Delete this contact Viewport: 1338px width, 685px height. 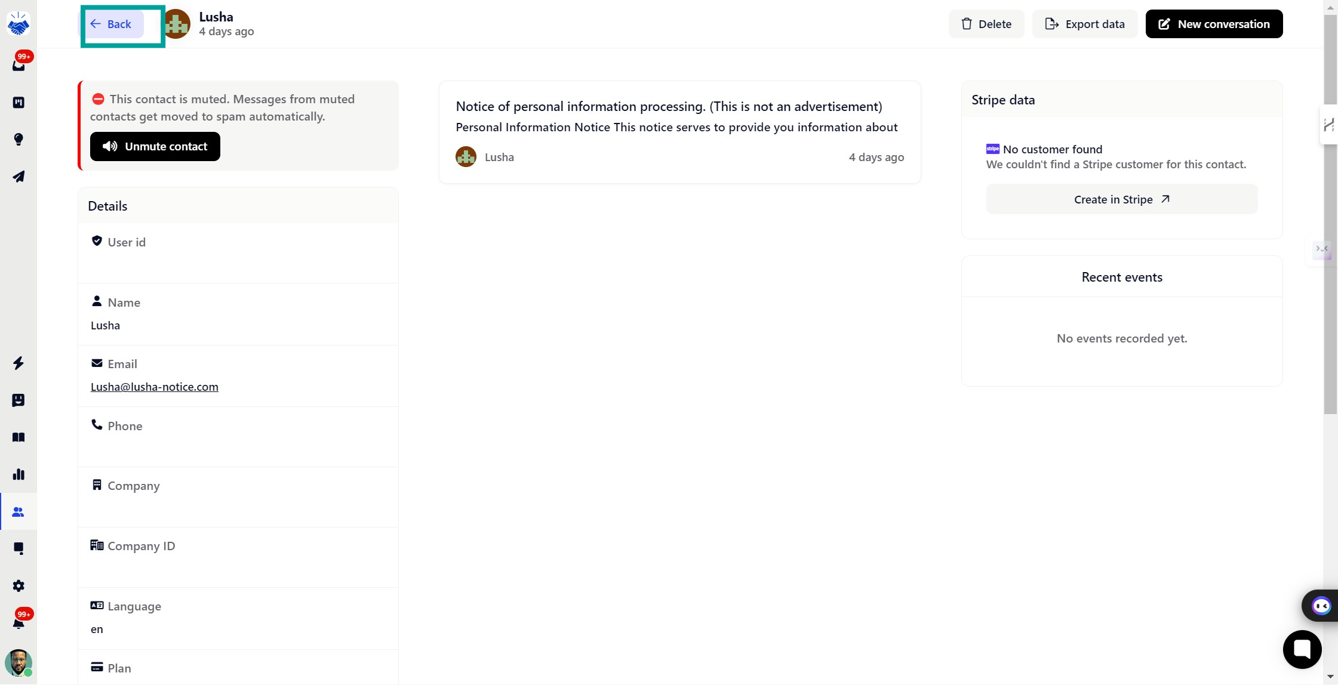point(986,24)
